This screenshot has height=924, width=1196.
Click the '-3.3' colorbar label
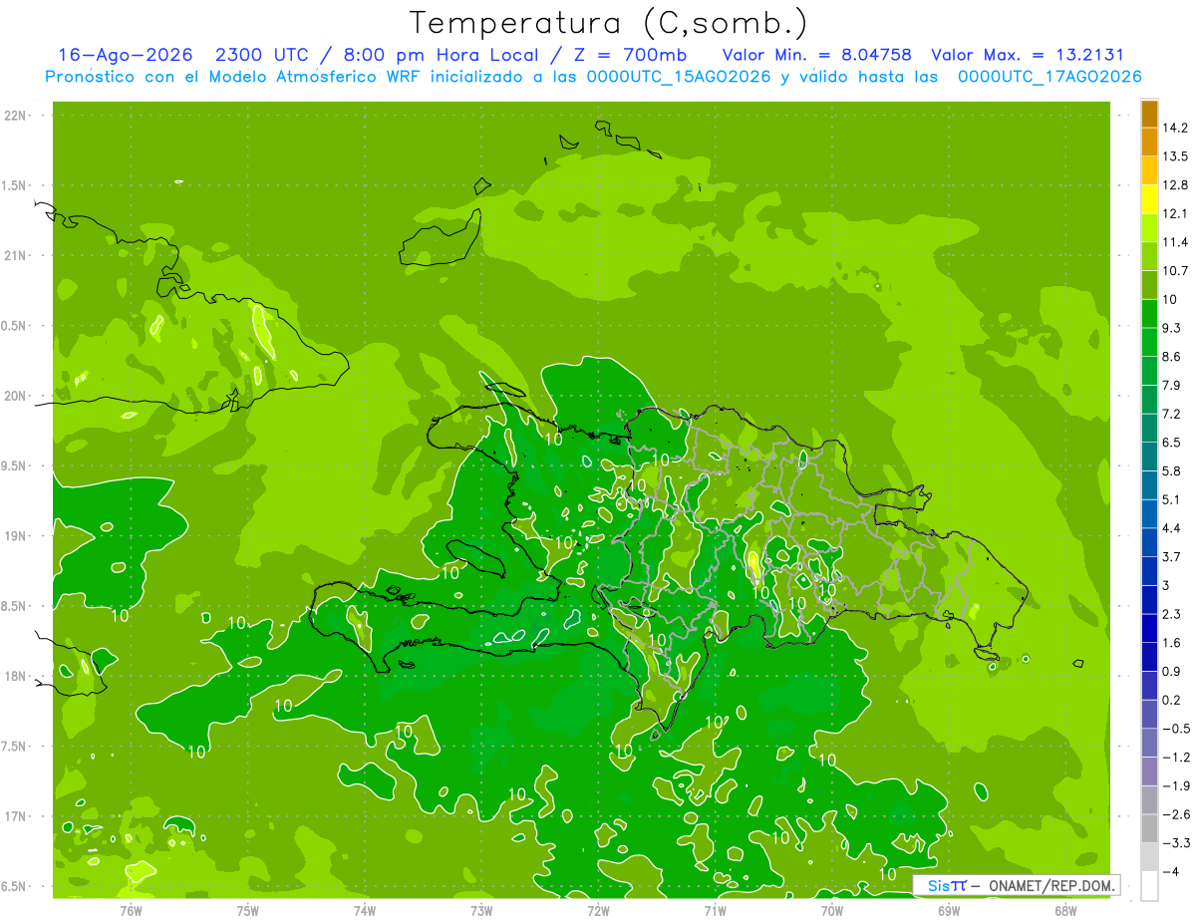click(1176, 843)
